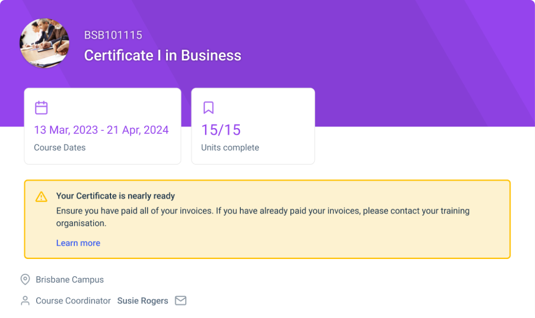Click the Certificate nearly ready warning banner
The image size is (535, 318).
pos(267,218)
